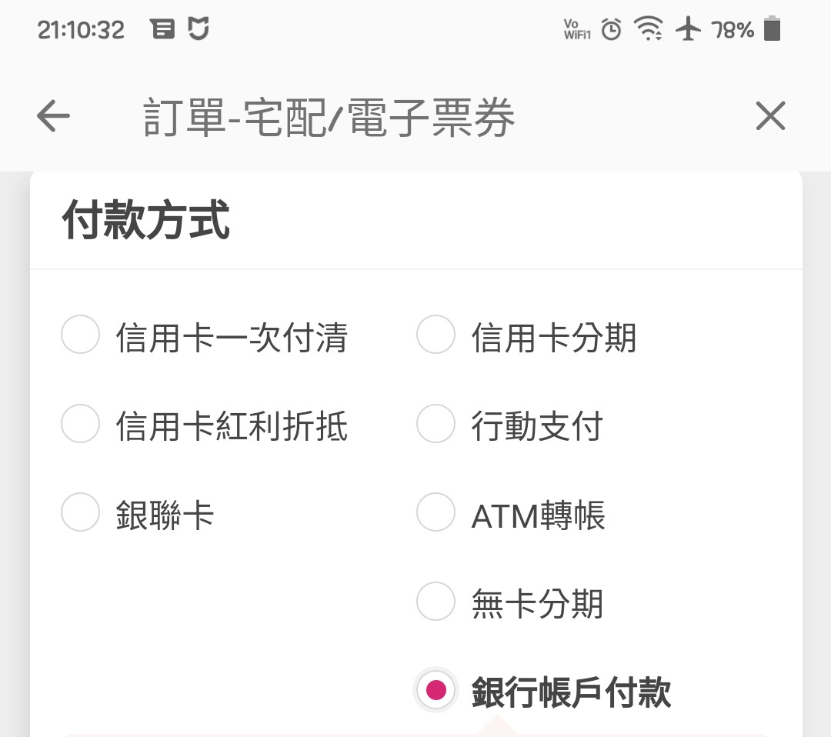Image resolution: width=831 pixels, height=737 pixels.
Task: Select ATM轉帳 radio button
Action: point(436,513)
